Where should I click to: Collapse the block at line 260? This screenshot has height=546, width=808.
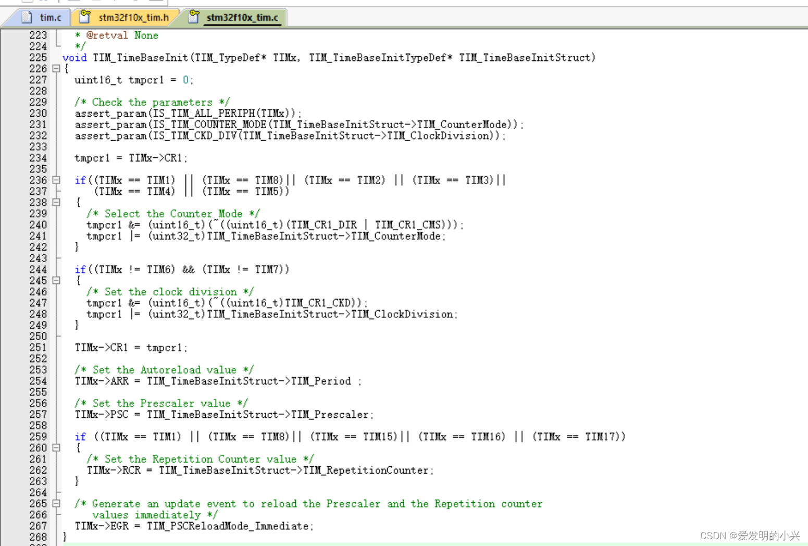coord(56,448)
